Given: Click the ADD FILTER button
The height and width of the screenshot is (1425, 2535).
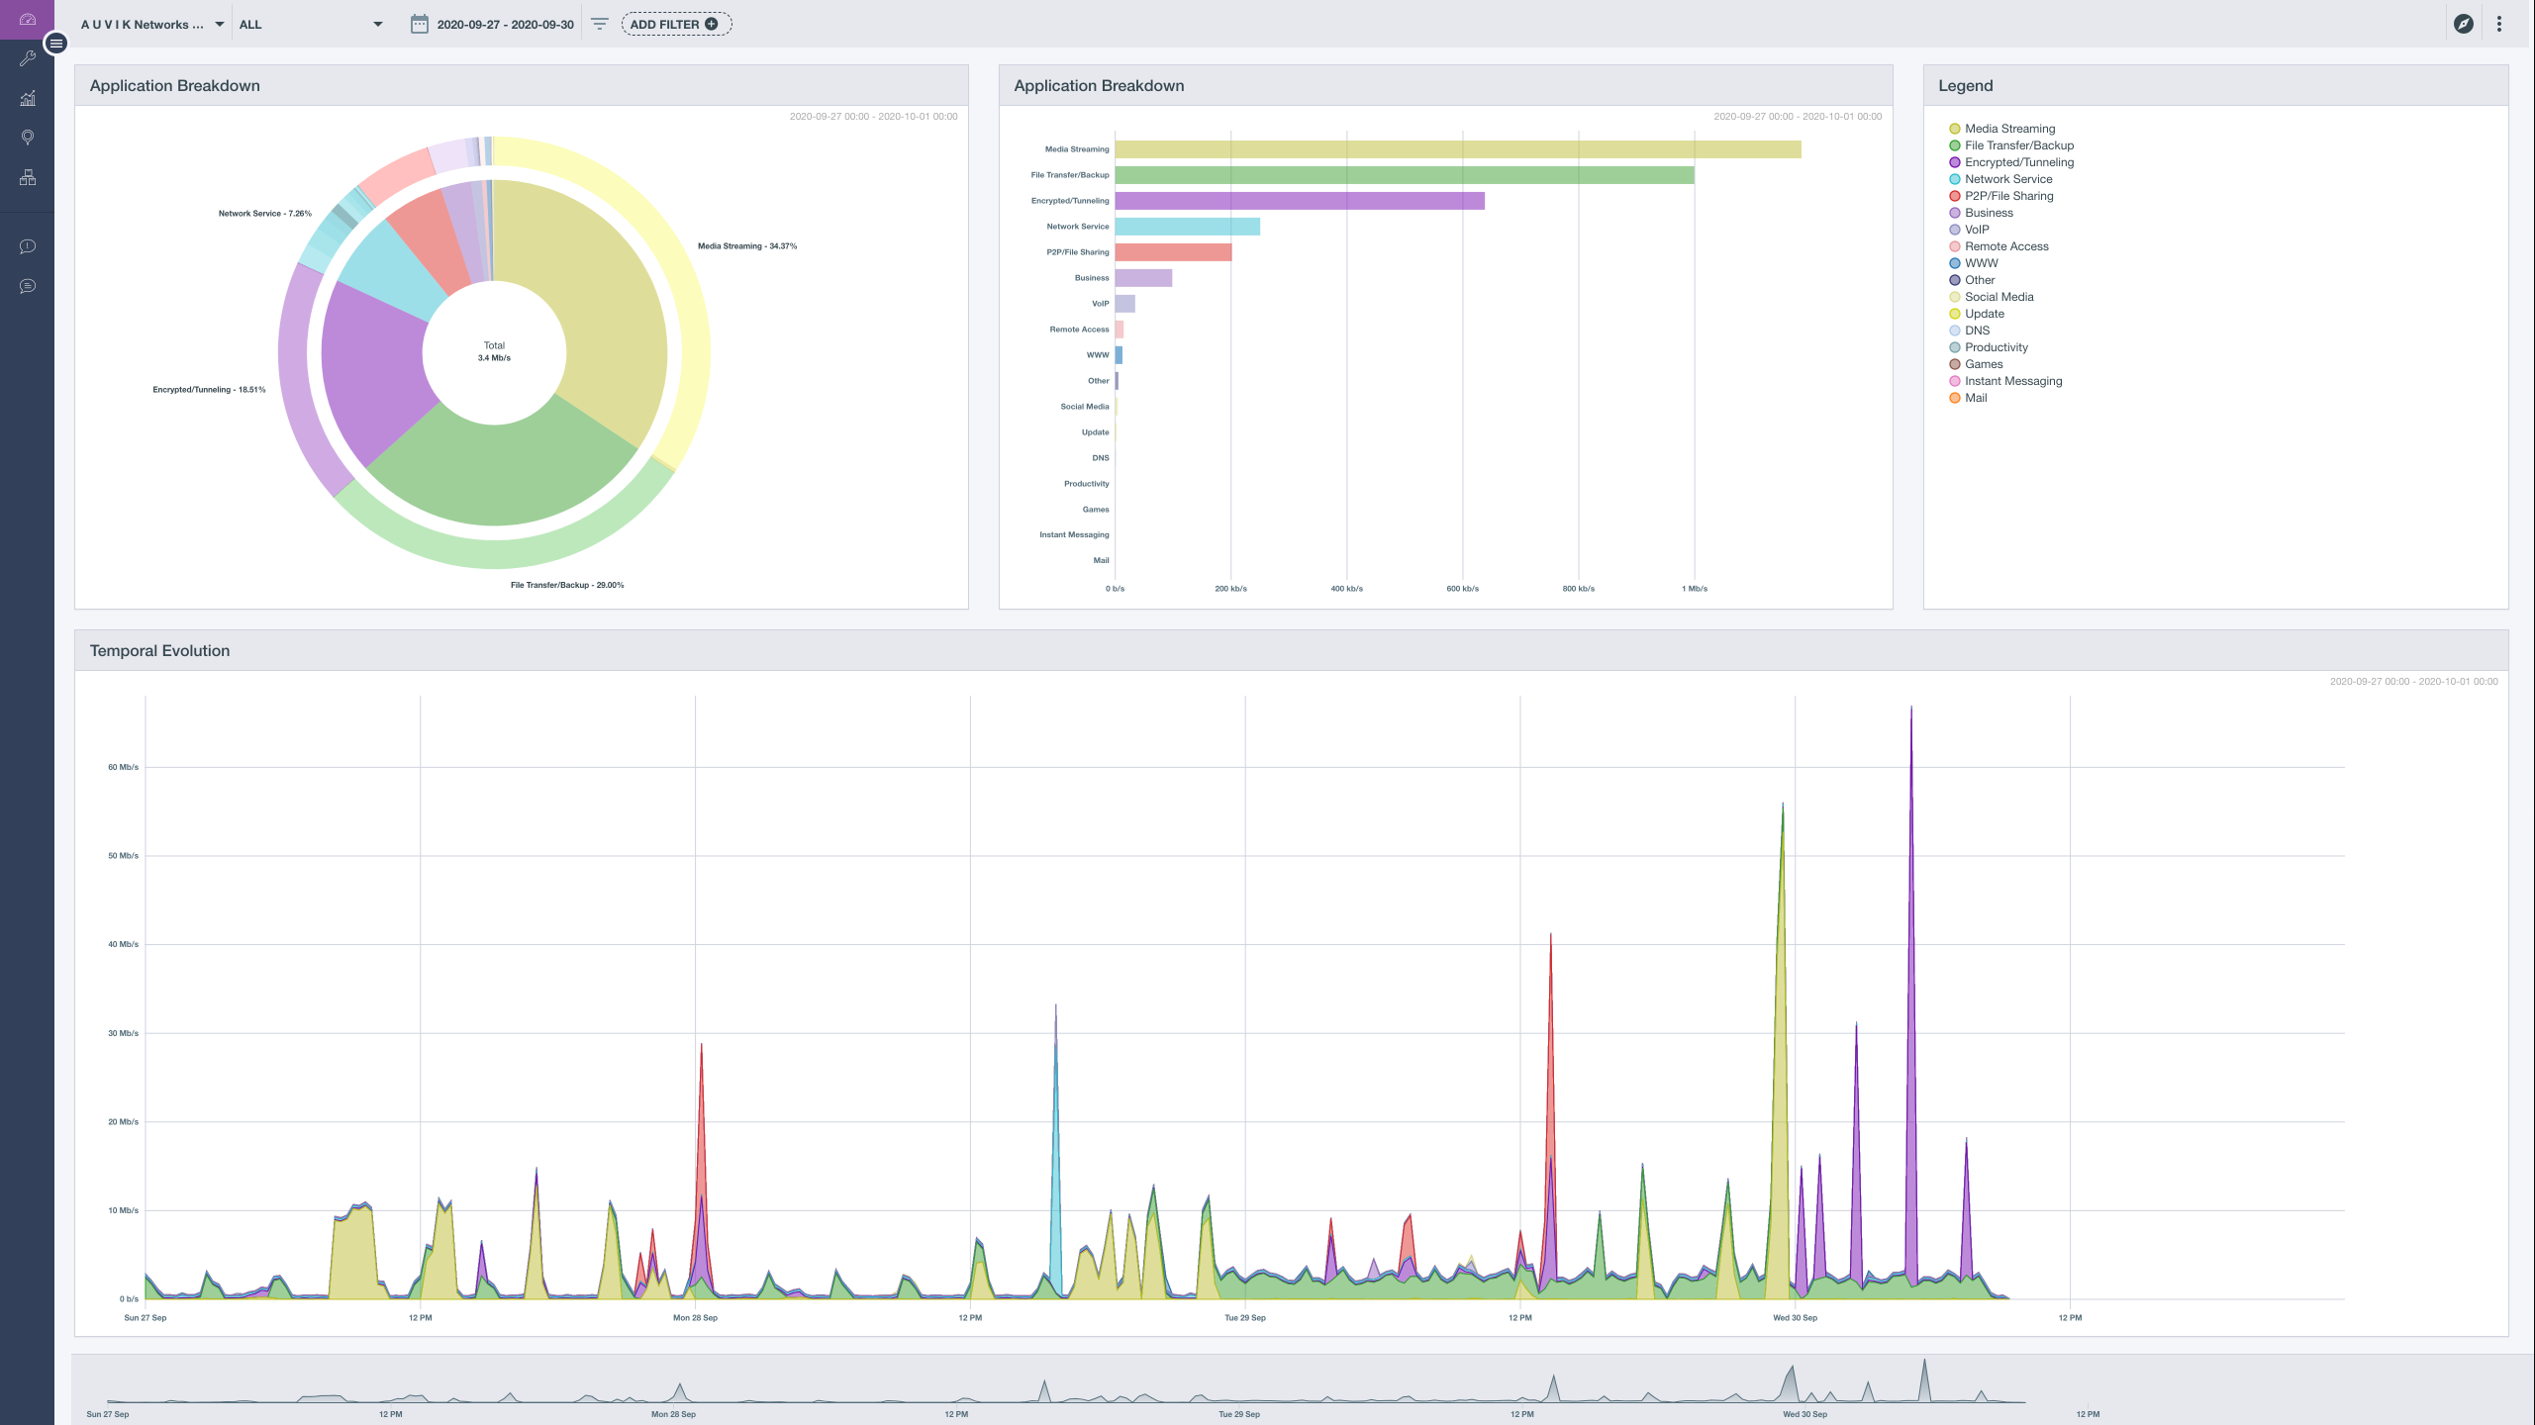Looking at the screenshot, I should coord(675,24).
